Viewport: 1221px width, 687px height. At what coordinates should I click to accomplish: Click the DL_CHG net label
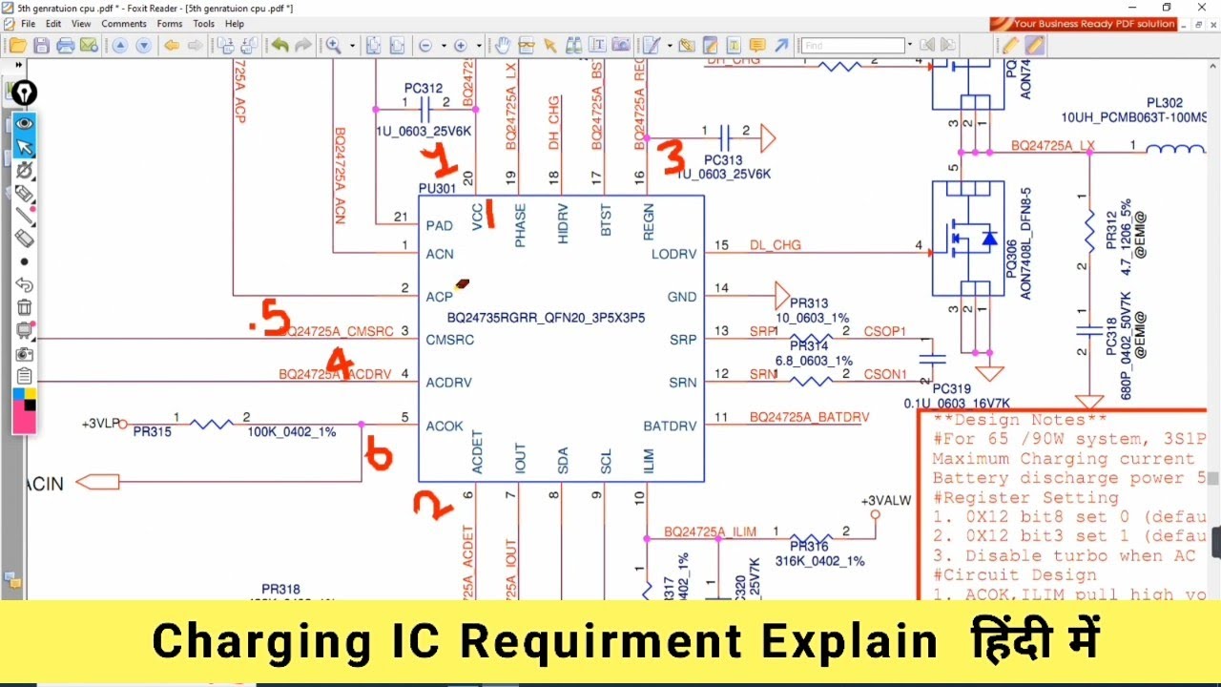point(776,245)
